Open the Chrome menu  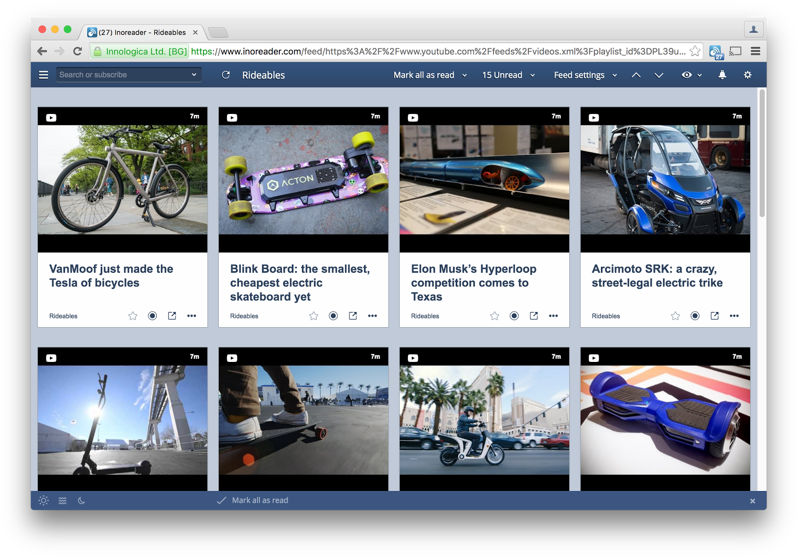(x=756, y=51)
